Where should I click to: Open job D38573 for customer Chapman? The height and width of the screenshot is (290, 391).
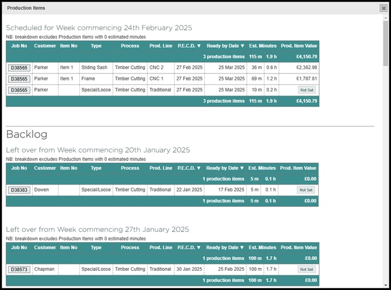[x=19, y=270]
